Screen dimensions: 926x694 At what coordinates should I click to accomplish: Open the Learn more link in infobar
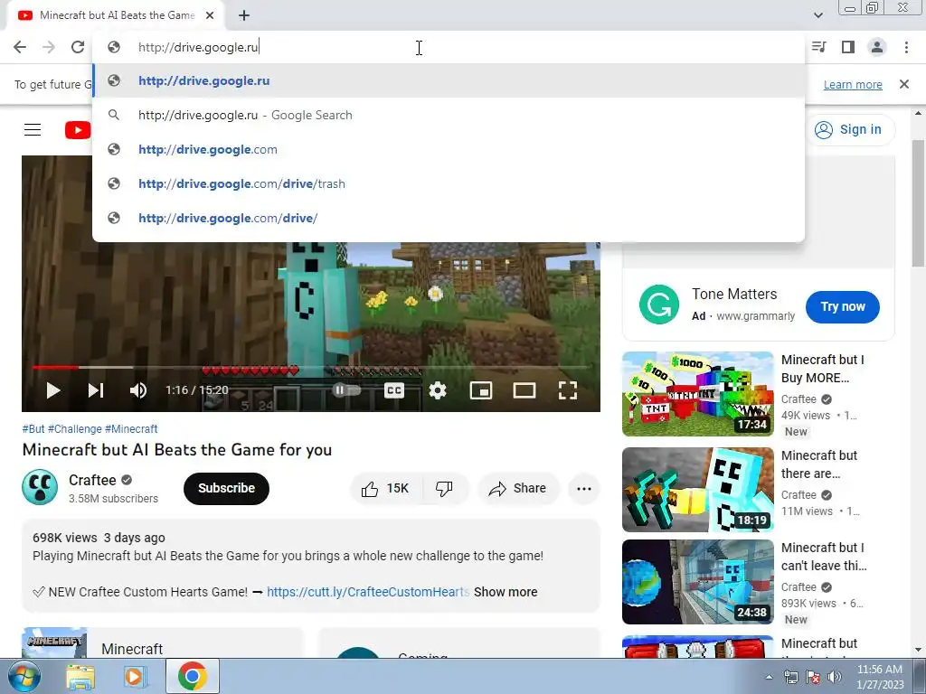(x=853, y=84)
